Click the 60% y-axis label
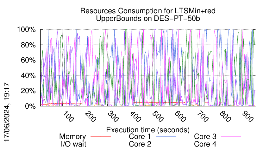The height and width of the screenshot is (150, 269). 28,60
